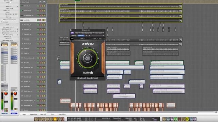Click the Pause transport button
218x122 pixels.
tap(59, 119)
